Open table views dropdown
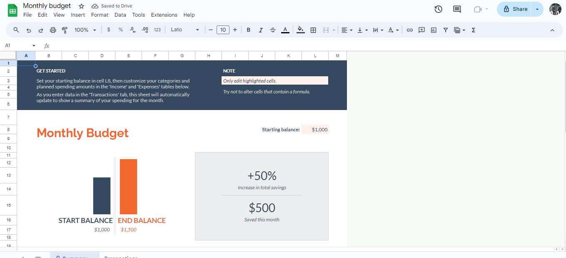The height and width of the screenshot is (258, 566). [460, 30]
